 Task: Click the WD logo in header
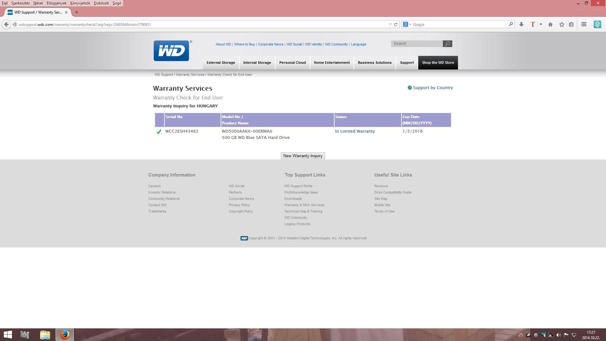171,51
